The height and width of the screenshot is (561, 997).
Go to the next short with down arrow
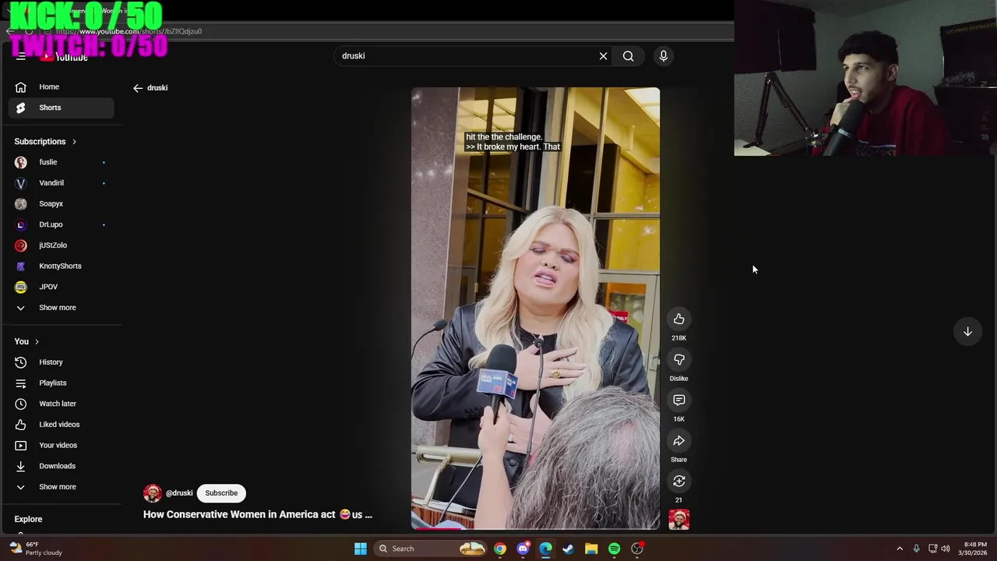tap(967, 331)
